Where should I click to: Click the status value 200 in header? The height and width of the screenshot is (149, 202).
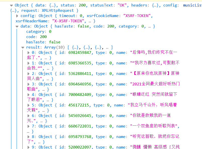(82, 5)
